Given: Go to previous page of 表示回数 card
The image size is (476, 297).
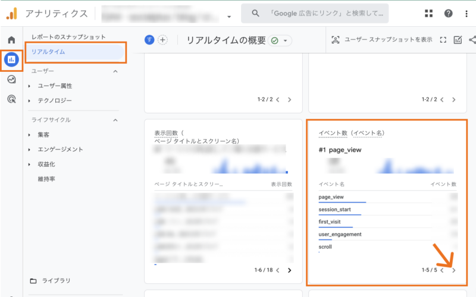Looking at the screenshot, I should [x=278, y=270].
